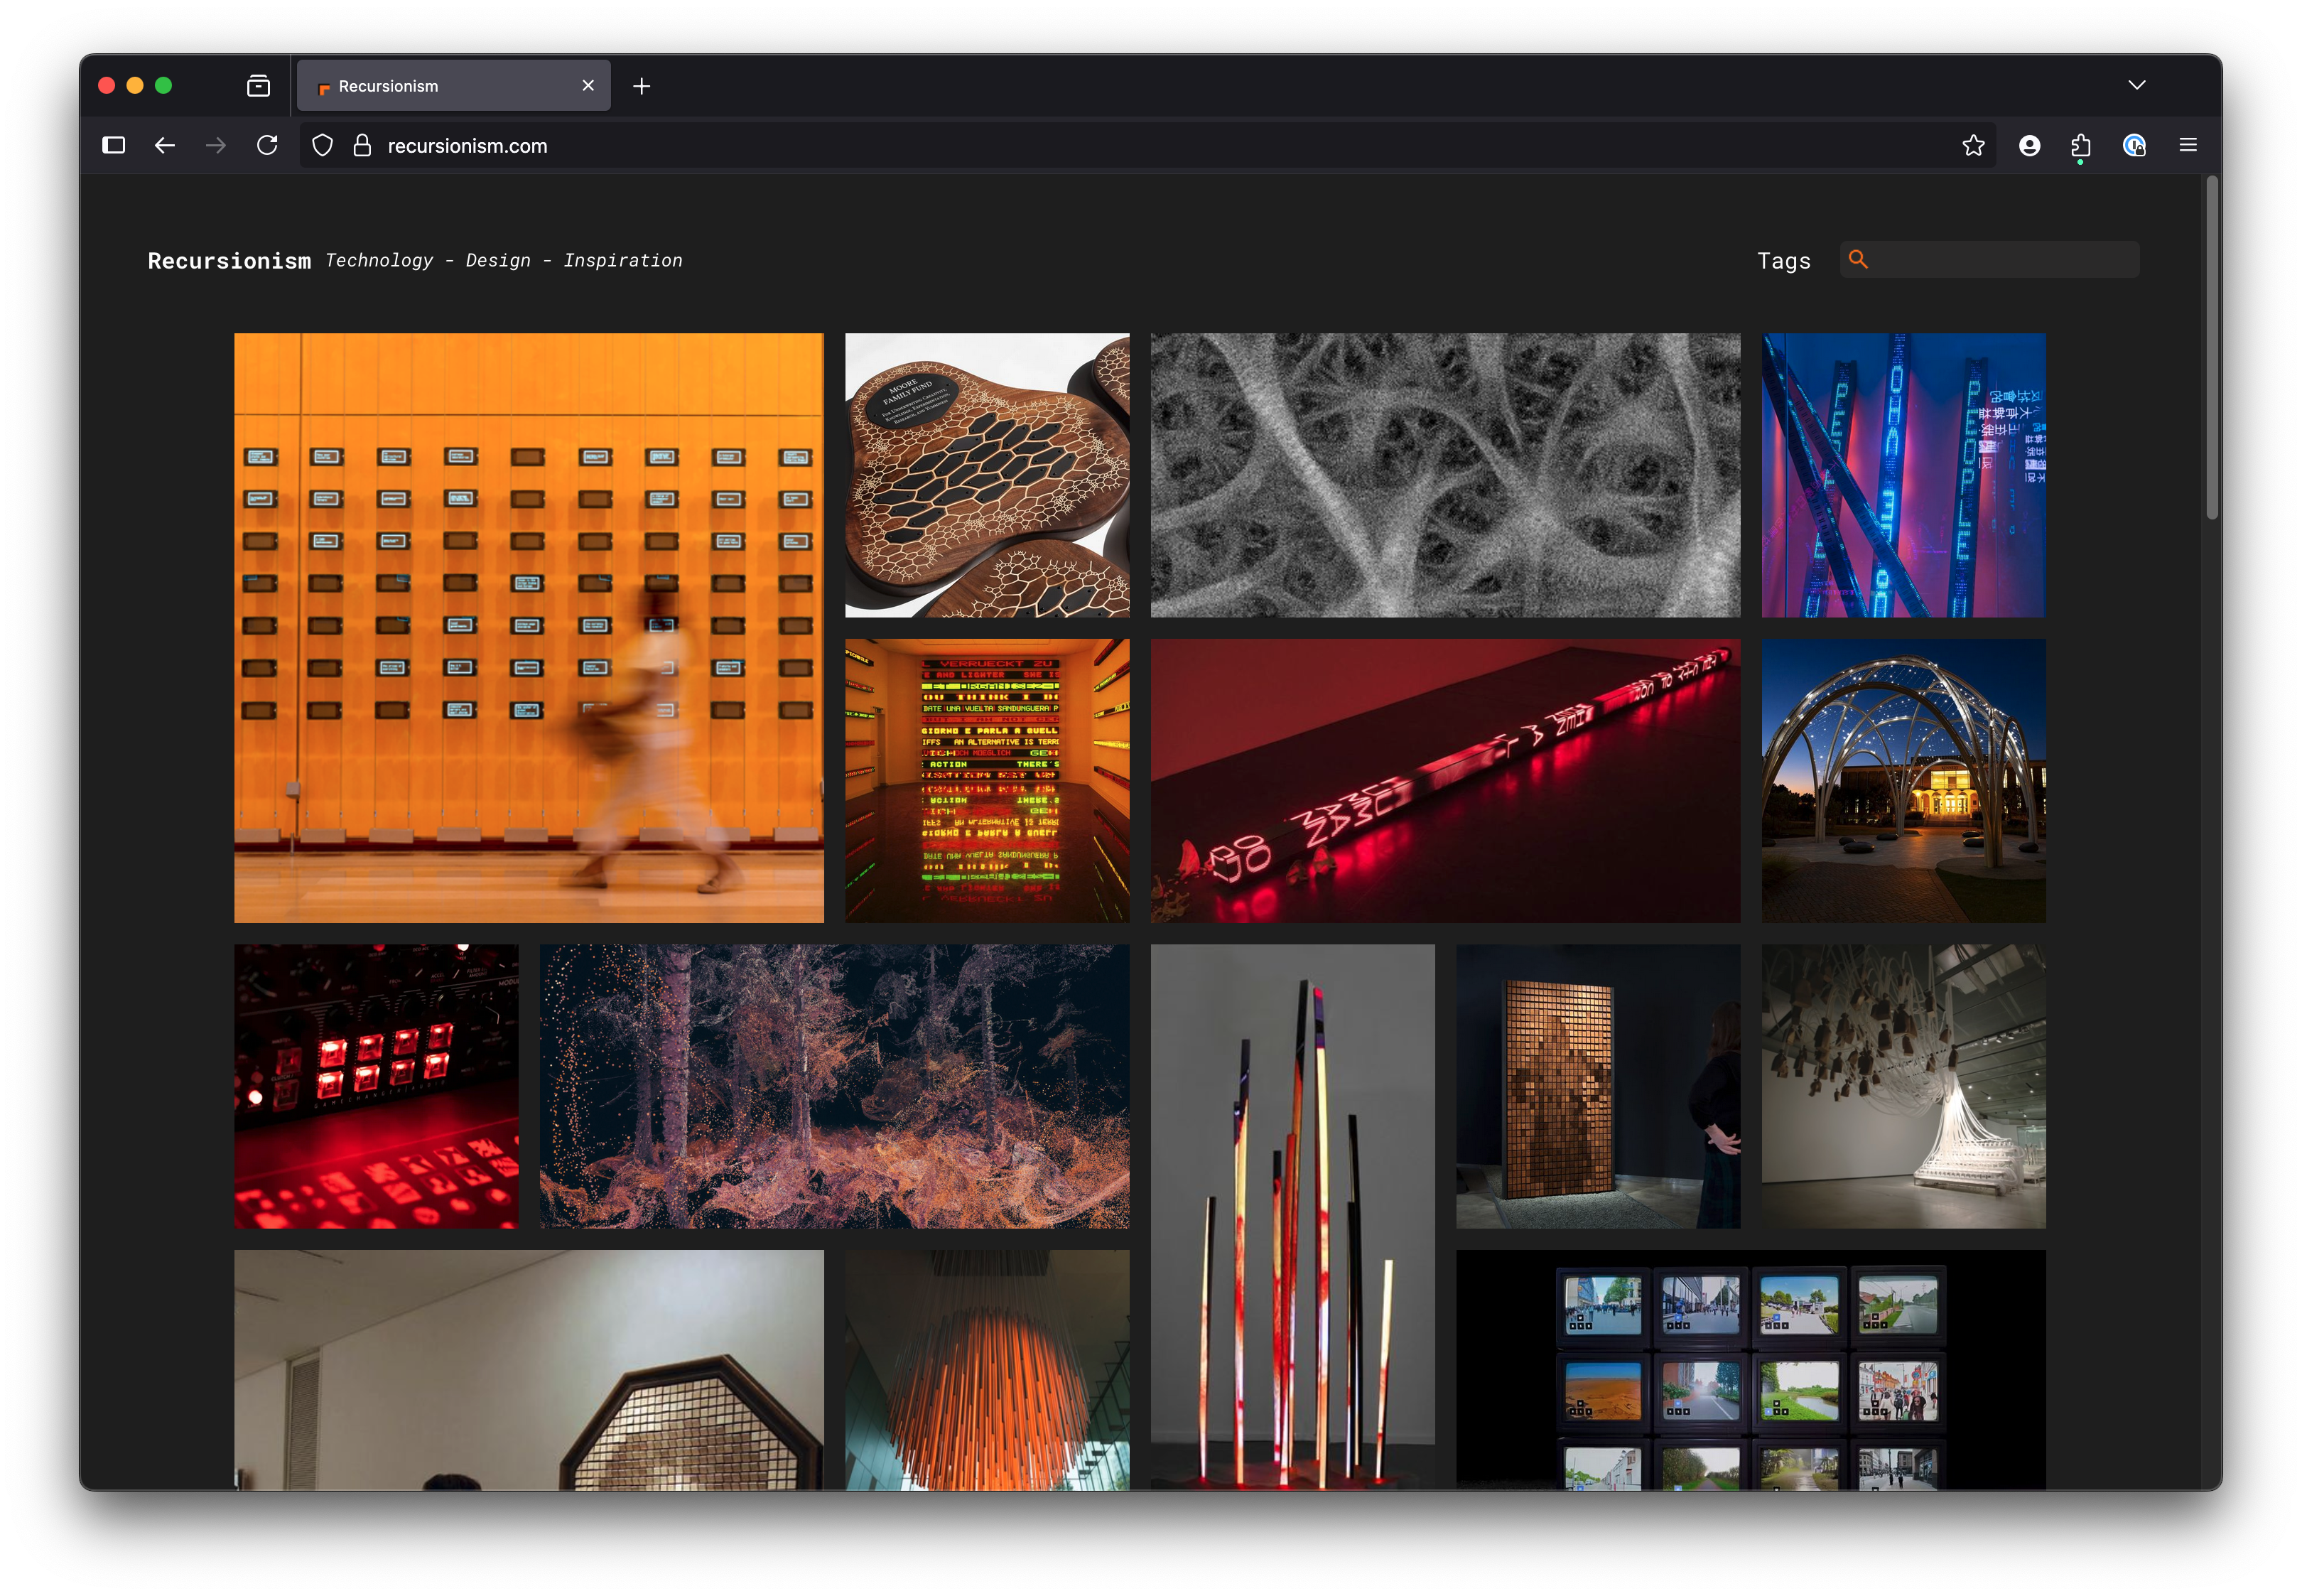Expand the list all tabs chevron

[x=2136, y=85]
